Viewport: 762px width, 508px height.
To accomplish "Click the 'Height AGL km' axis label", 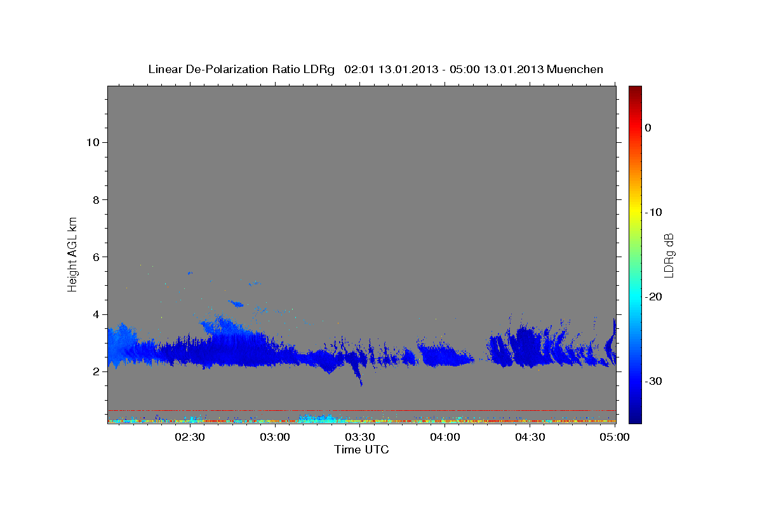I will (x=73, y=254).
